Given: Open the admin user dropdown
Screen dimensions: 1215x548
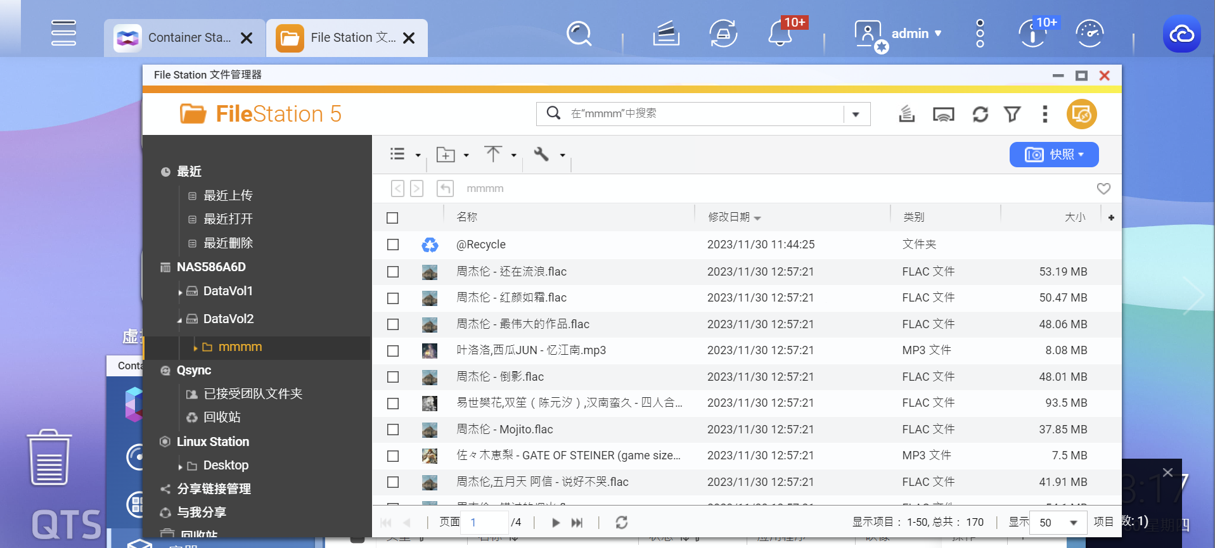Looking at the screenshot, I should 916,34.
